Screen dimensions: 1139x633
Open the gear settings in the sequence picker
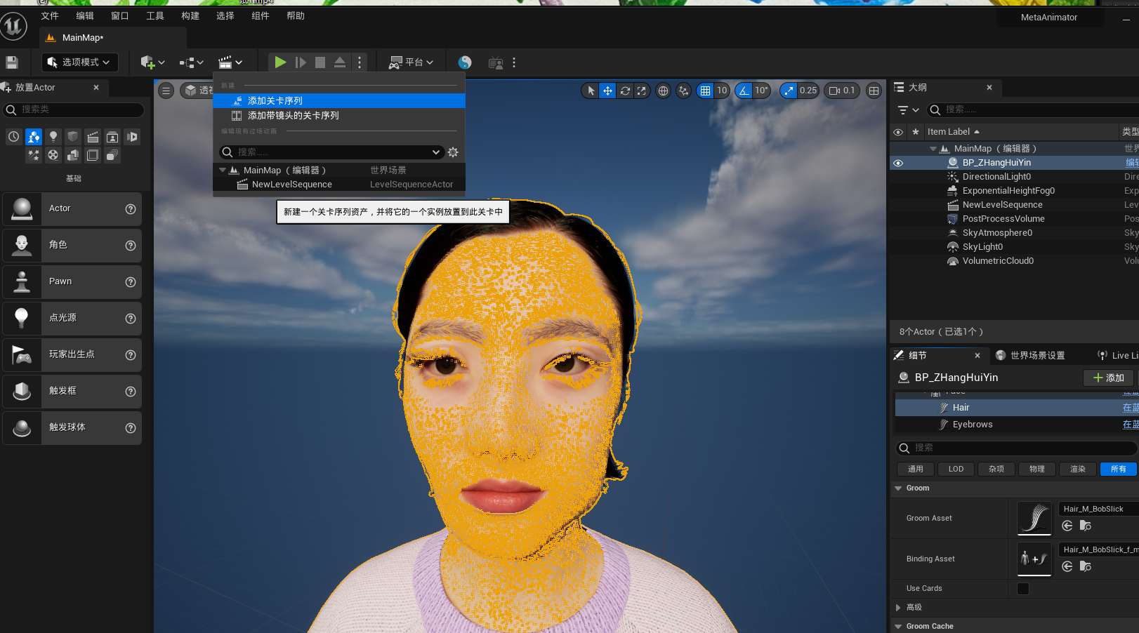tap(453, 152)
